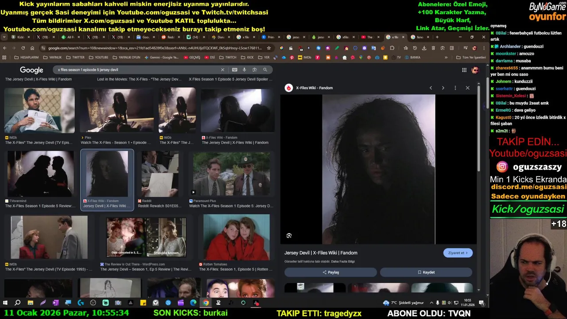Open the on-screen keyboard in search box
The width and height of the screenshot is (567, 319).
234,70
